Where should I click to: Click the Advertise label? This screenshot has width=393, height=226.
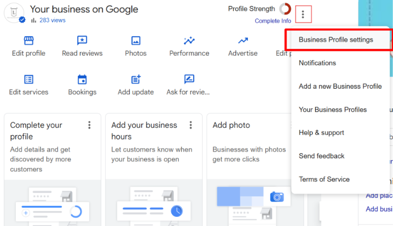[243, 53]
